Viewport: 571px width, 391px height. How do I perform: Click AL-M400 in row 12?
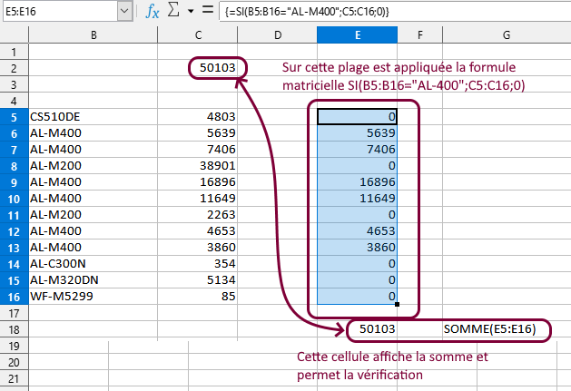click(x=94, y=231)
